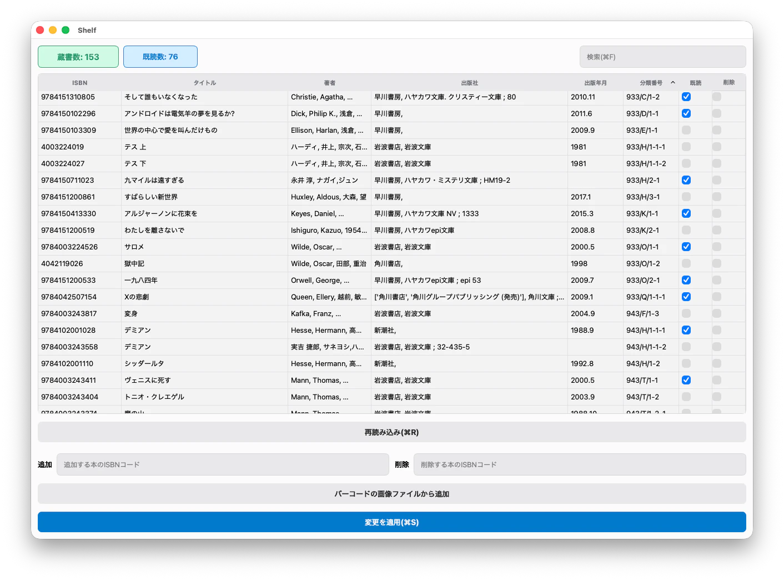Toggle 既読 for デミアン 新潮社 edition

[x=686, y=330]
